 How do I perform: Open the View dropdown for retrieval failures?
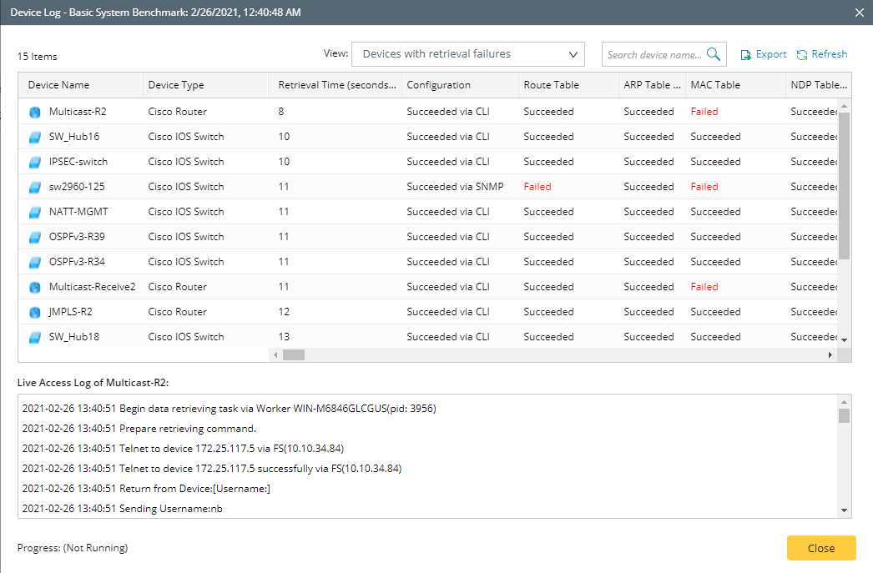[468, 54]
